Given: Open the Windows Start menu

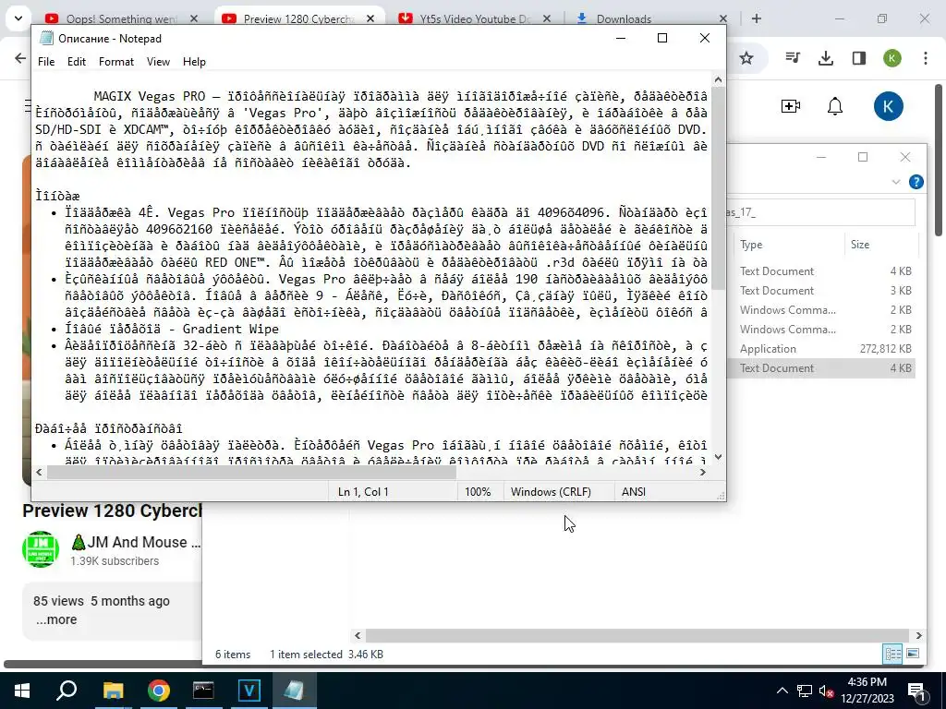Looking at the screenshot, I should coord(22,691).
